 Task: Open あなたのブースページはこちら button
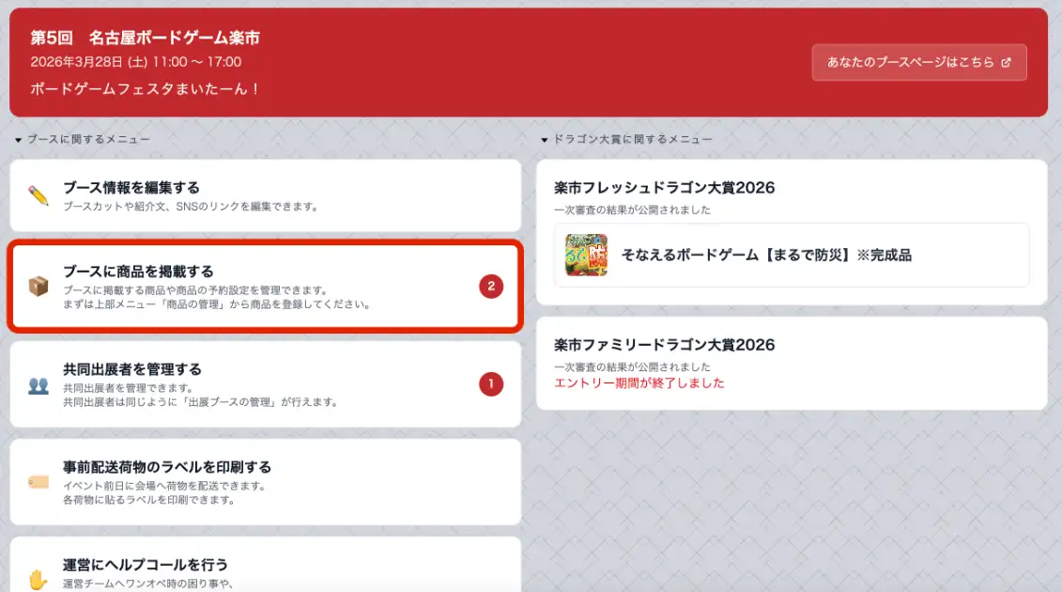pos(918,63)
